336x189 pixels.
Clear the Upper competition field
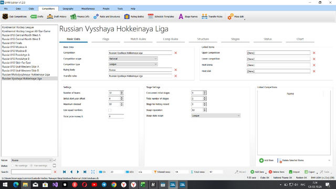point(314,53)
